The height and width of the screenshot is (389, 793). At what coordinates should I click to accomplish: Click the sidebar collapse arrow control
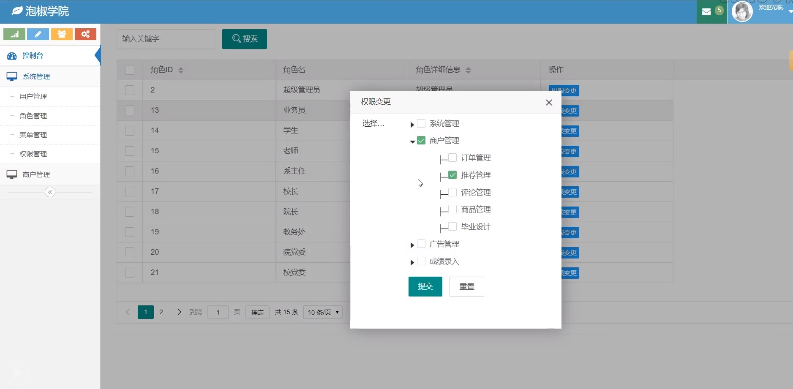click(50, 192)
